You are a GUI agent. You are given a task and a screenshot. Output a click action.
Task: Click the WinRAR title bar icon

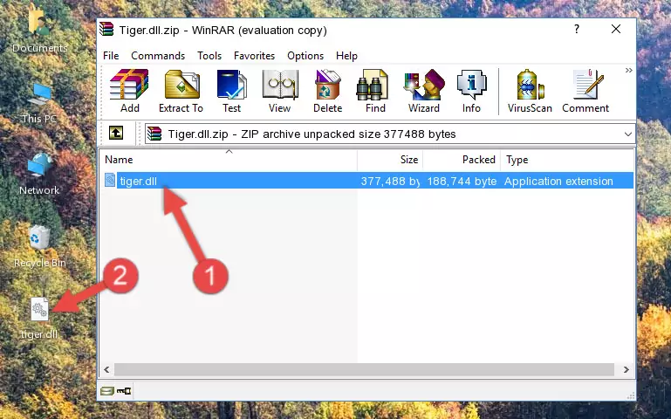(106, 30)
